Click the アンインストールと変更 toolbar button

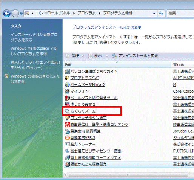(x=135, y=56)
